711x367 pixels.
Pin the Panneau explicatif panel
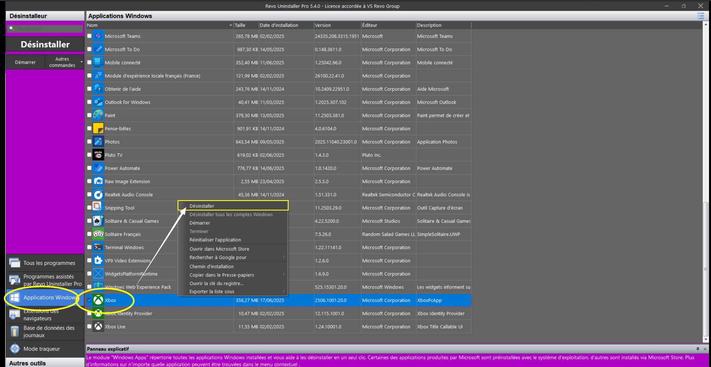(x=698, y=349)
